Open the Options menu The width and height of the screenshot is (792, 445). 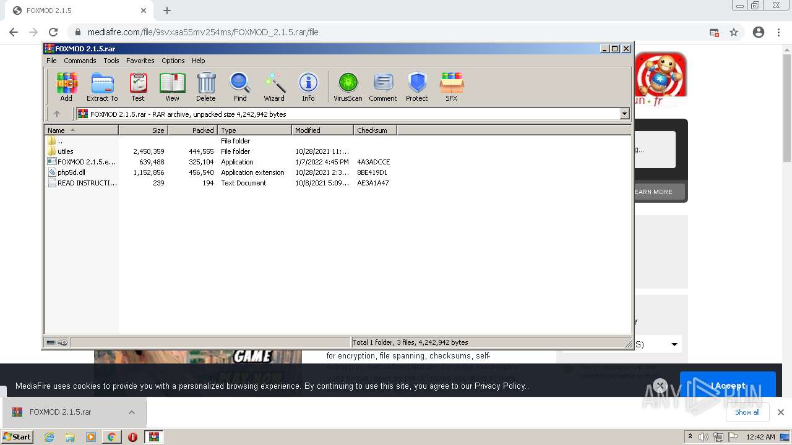(173, 61)
